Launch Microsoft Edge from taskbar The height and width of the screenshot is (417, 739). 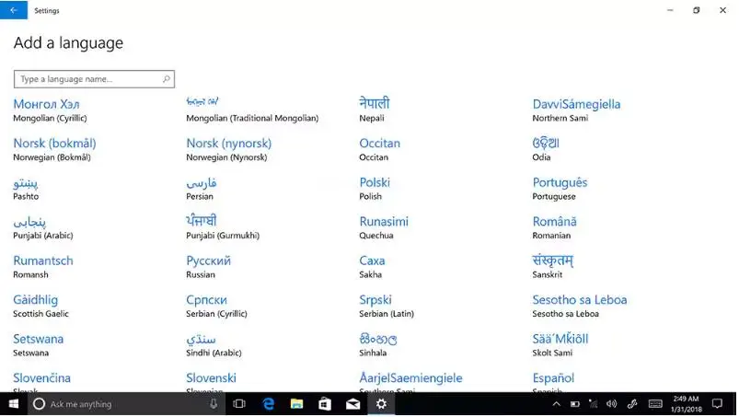tap(268, 404)
